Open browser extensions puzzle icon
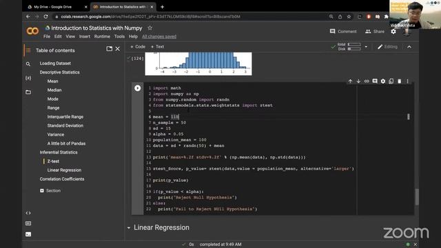The image size is (441, 248). pyautogui.click(x=386, y=17)
